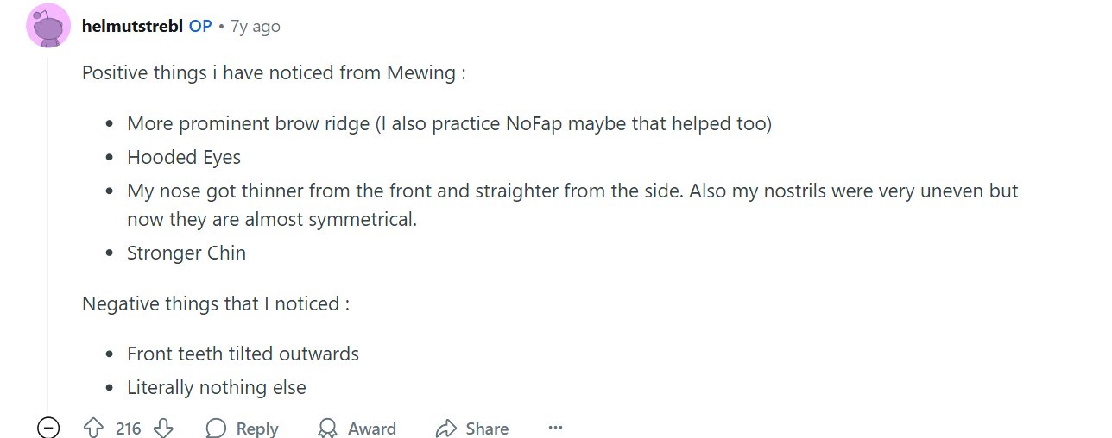Click the Stronger Chin list item
Screen dimensions: 1112x438
pyautogui.click(x=186, y=253)
